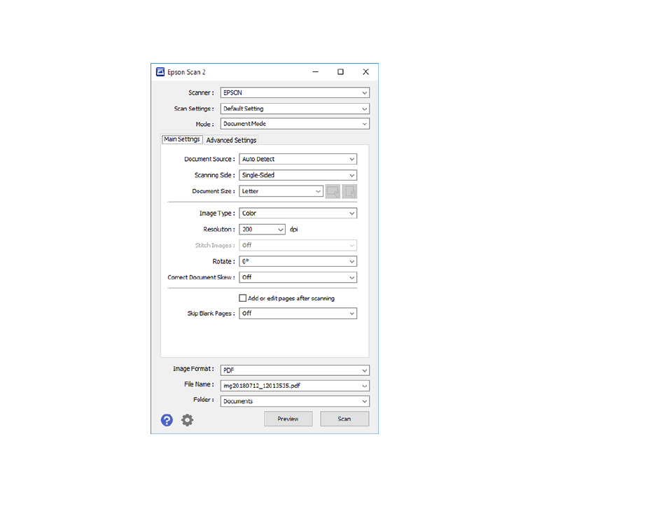Image resolution: width=668 pixels, height=516 pixels.
Task: Expand the Document Size dropdown set to Letter
Action: click(x=281, y=191)
